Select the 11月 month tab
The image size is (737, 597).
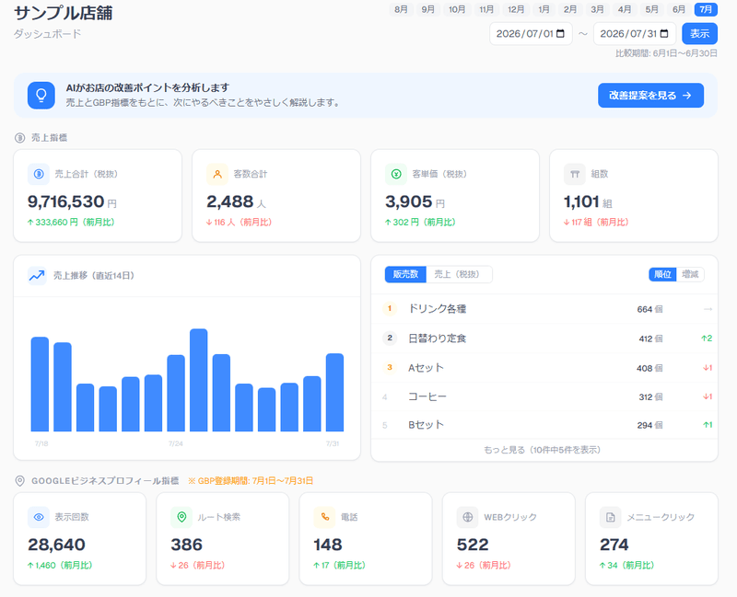pyautogui.click(x=486, y=9)
